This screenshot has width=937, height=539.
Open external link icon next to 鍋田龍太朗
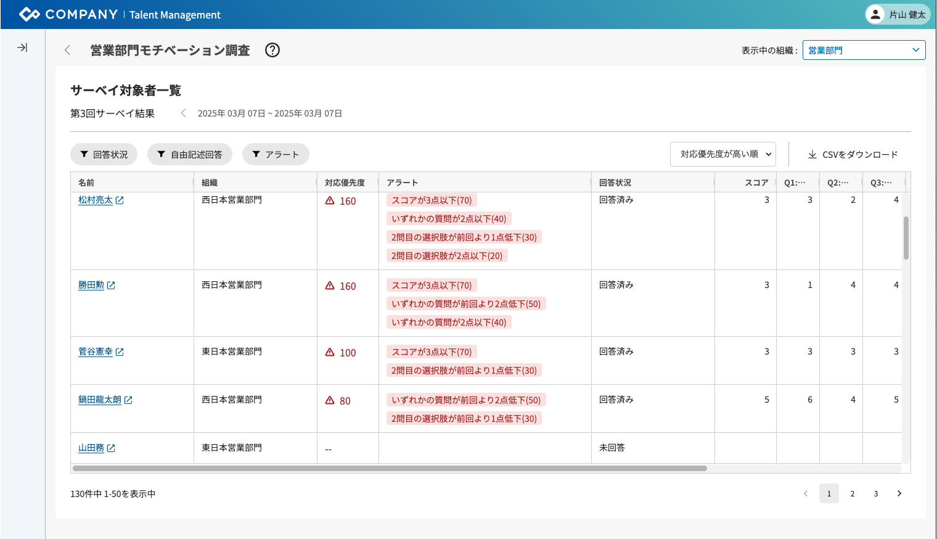128,400
